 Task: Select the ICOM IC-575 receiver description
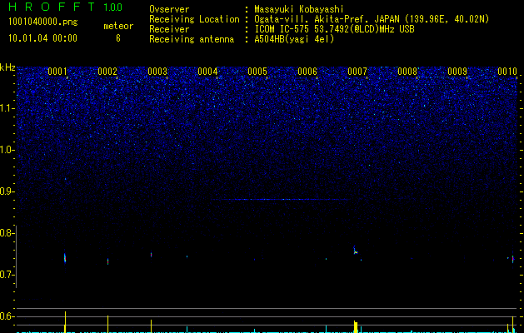pyautogui.click(x=334, y=29)
